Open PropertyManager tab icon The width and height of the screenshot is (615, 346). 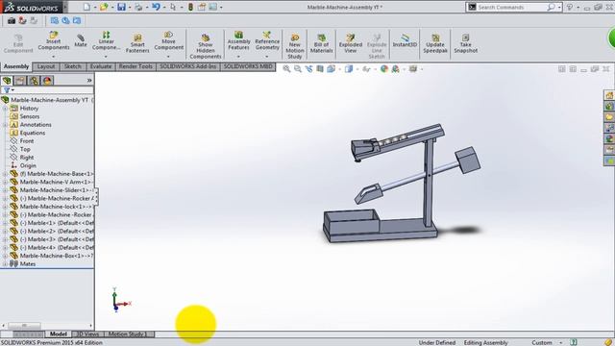(x=20, y=81)
